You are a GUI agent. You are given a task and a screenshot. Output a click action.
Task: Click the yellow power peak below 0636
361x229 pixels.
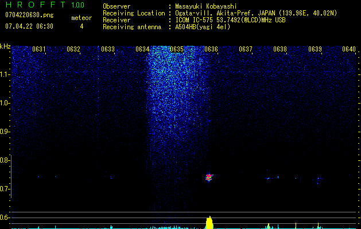pos(209,222)
